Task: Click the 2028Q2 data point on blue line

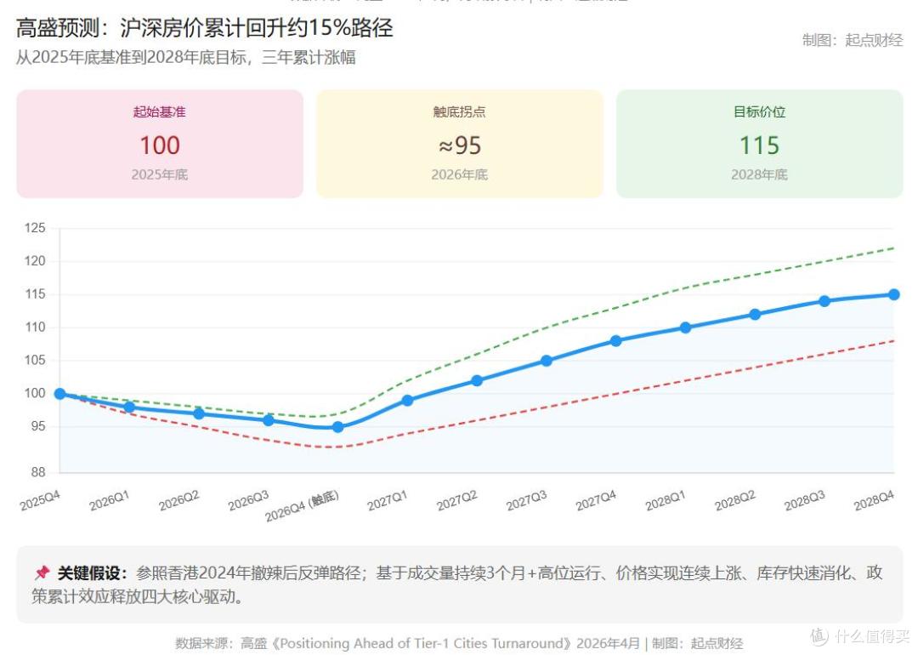Action: click(x=755, y=315)
